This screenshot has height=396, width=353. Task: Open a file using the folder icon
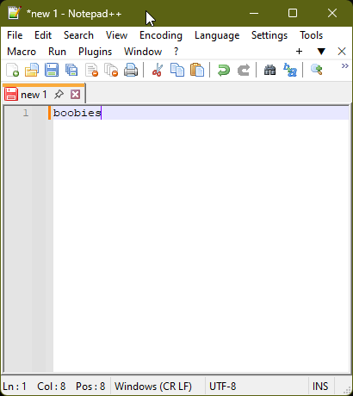pos(32,70)
